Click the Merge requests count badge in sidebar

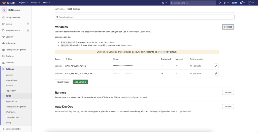(x=28, y=30)
